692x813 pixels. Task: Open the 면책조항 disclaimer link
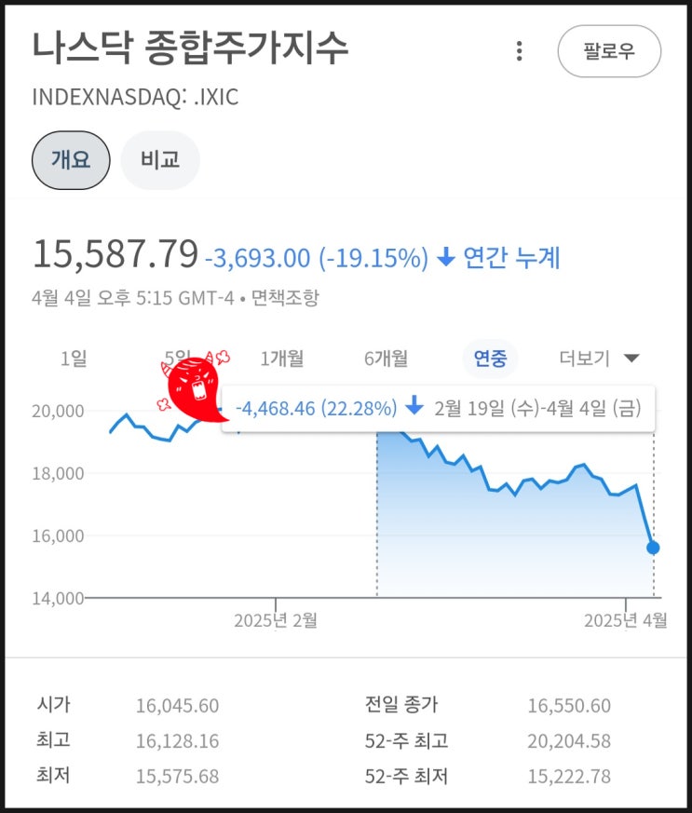(x=285, y=298)
